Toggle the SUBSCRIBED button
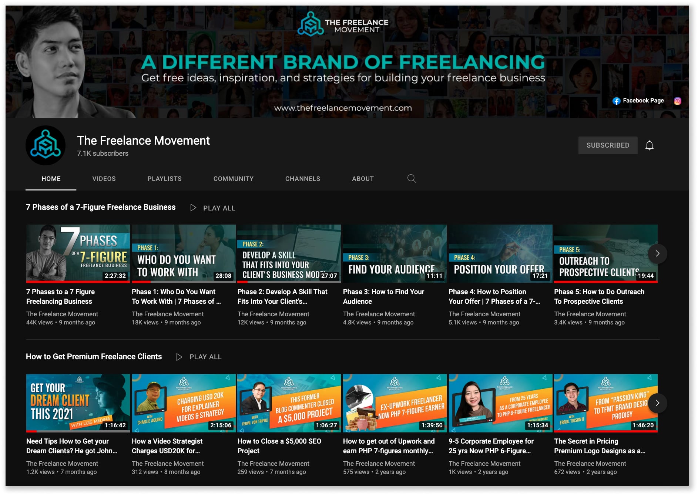 click(x=608, y=145)
